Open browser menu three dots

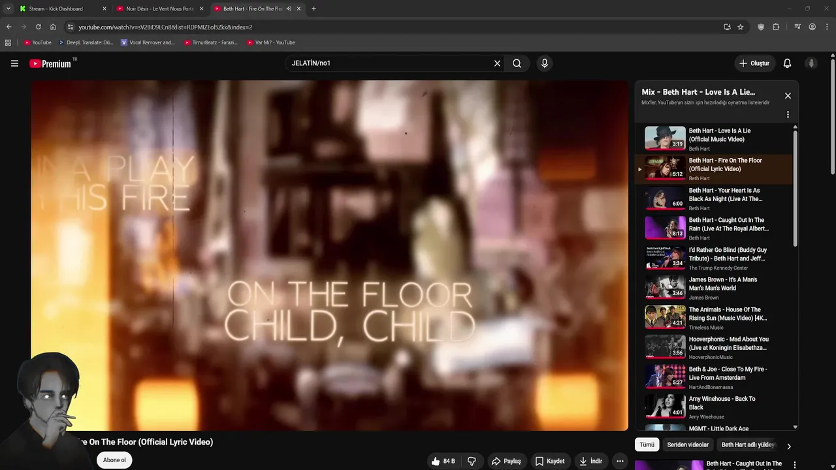826,27
